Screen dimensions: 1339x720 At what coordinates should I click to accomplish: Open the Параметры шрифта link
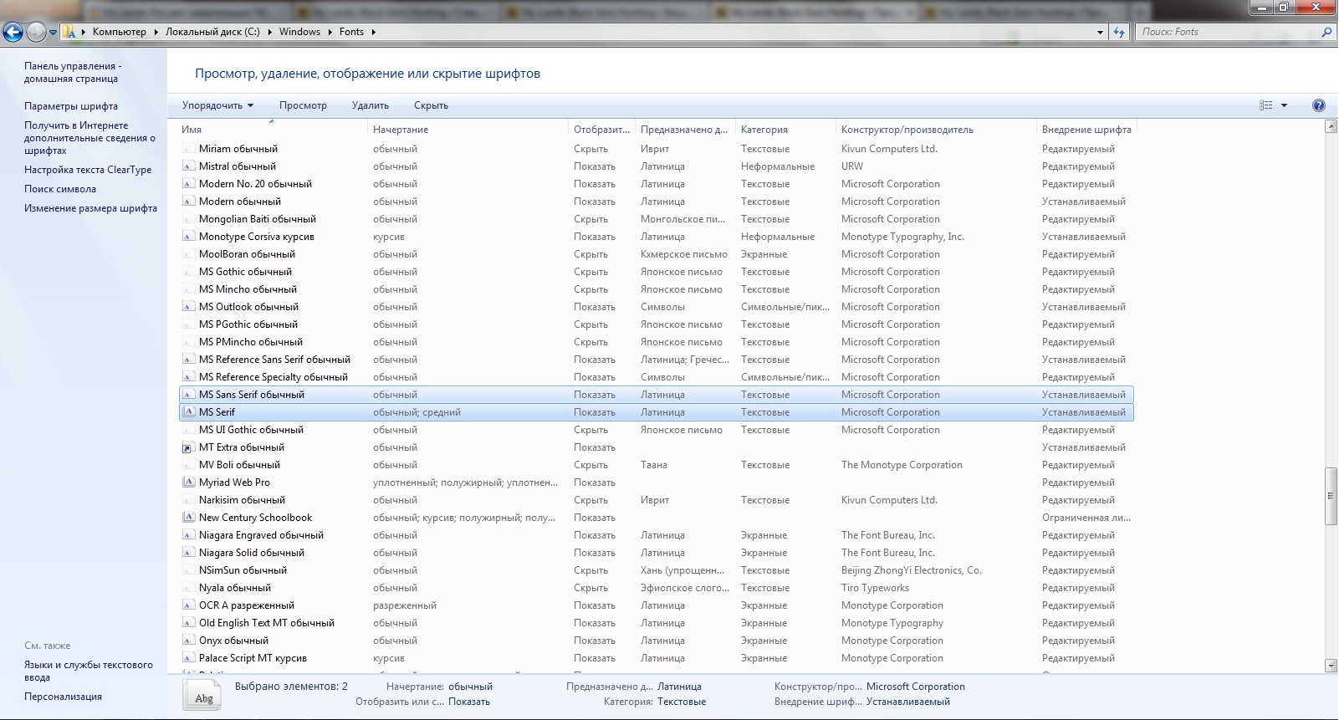[71, 106]
